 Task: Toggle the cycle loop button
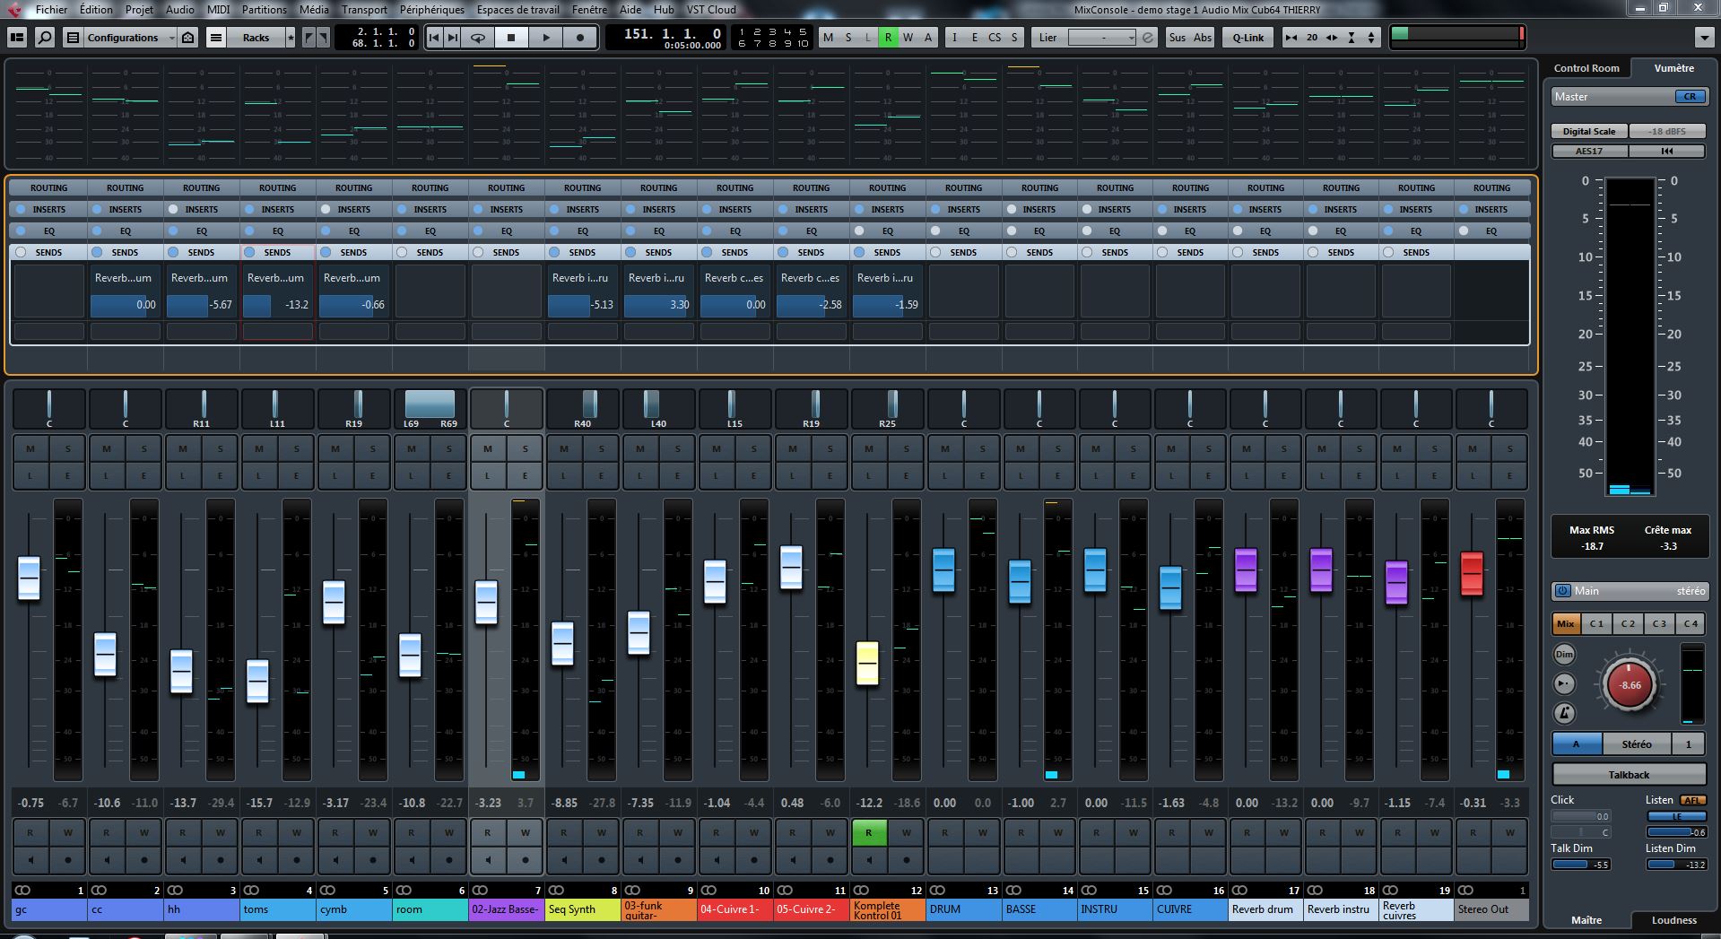click(478, 38)
